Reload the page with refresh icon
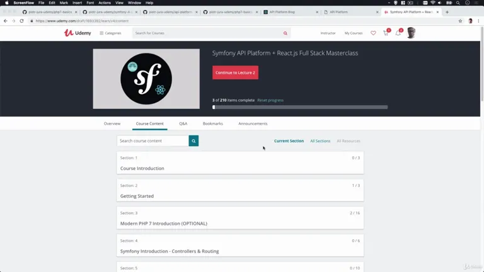Viewport: 484px width, 272px height. pos(21,21)
